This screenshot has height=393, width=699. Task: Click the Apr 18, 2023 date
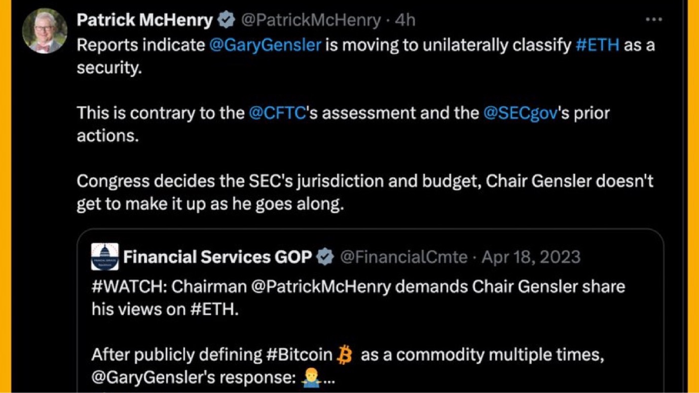click(531, 257)
